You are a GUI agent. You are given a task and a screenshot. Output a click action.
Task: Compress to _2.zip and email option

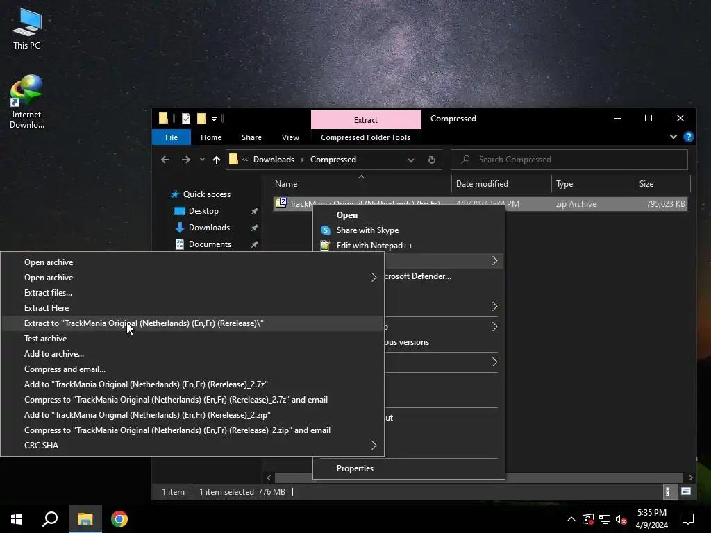(x=192, y=430)
